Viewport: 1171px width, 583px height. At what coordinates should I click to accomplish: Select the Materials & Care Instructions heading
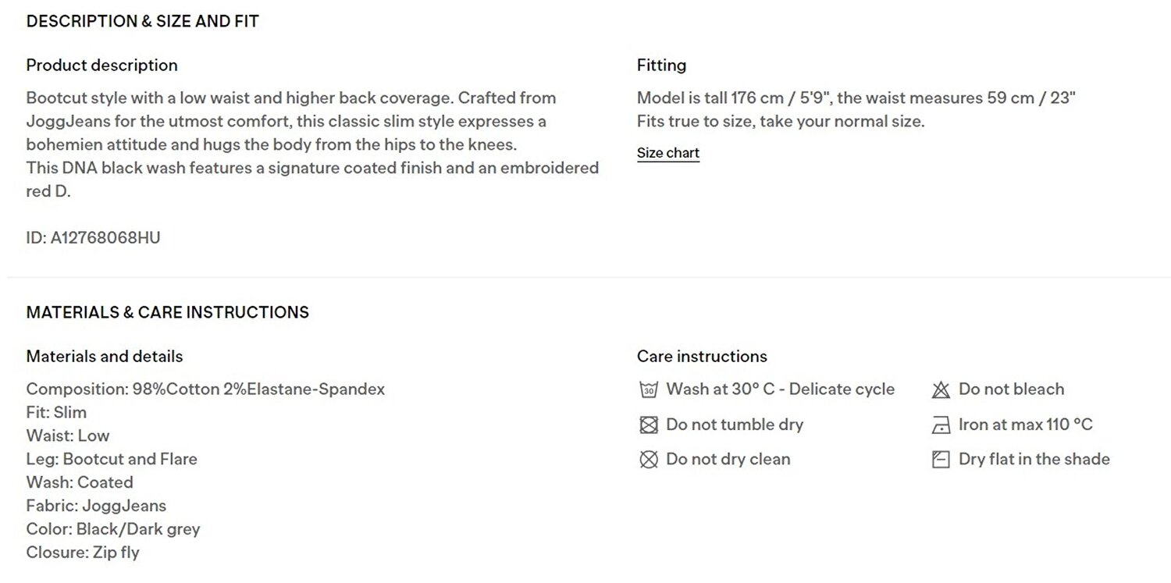(x=168, y=312)
